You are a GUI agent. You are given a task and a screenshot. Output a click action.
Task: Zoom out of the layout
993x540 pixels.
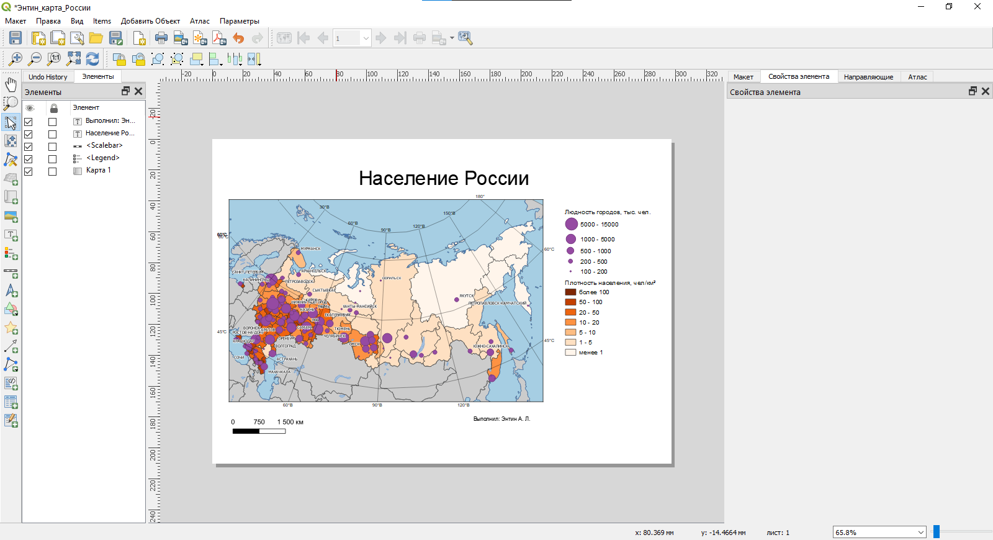click(35, 59)
